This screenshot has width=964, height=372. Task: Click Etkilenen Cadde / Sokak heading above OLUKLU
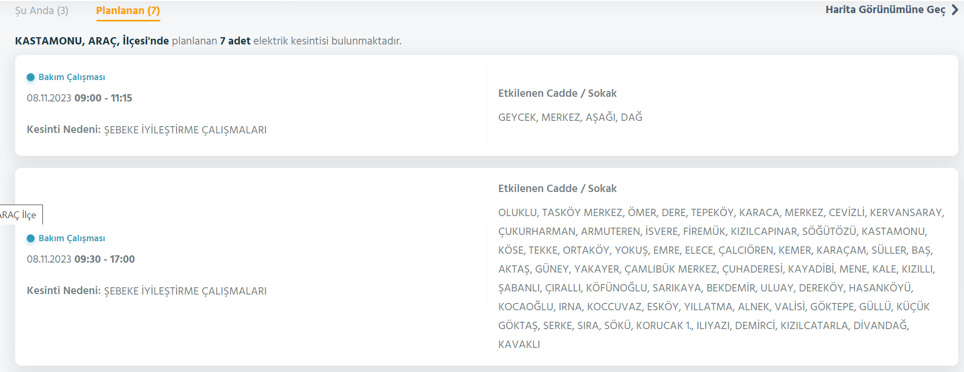pos(557,188)
